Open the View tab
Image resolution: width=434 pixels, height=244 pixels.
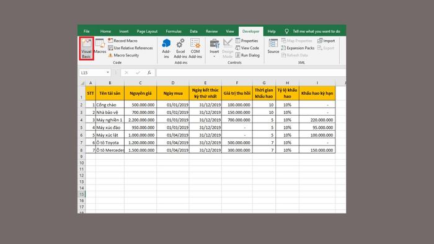tap(230, 31)
